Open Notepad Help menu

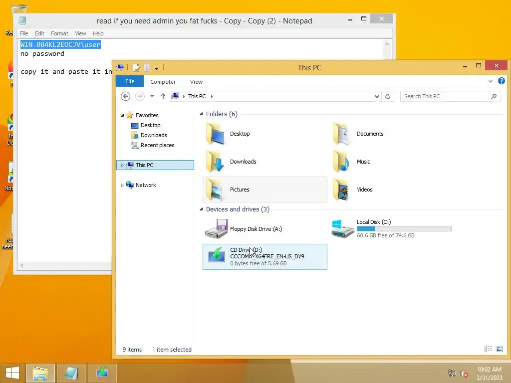pyautogui.click(x=98, y=33)
